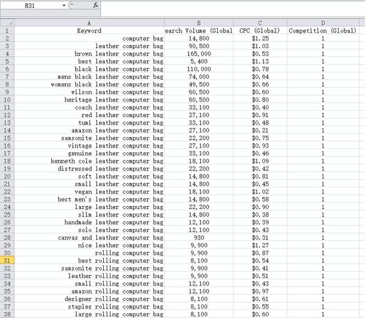
Task: Click the Keyword header cell
Action: pyautogui.click(x=90, y=30)
